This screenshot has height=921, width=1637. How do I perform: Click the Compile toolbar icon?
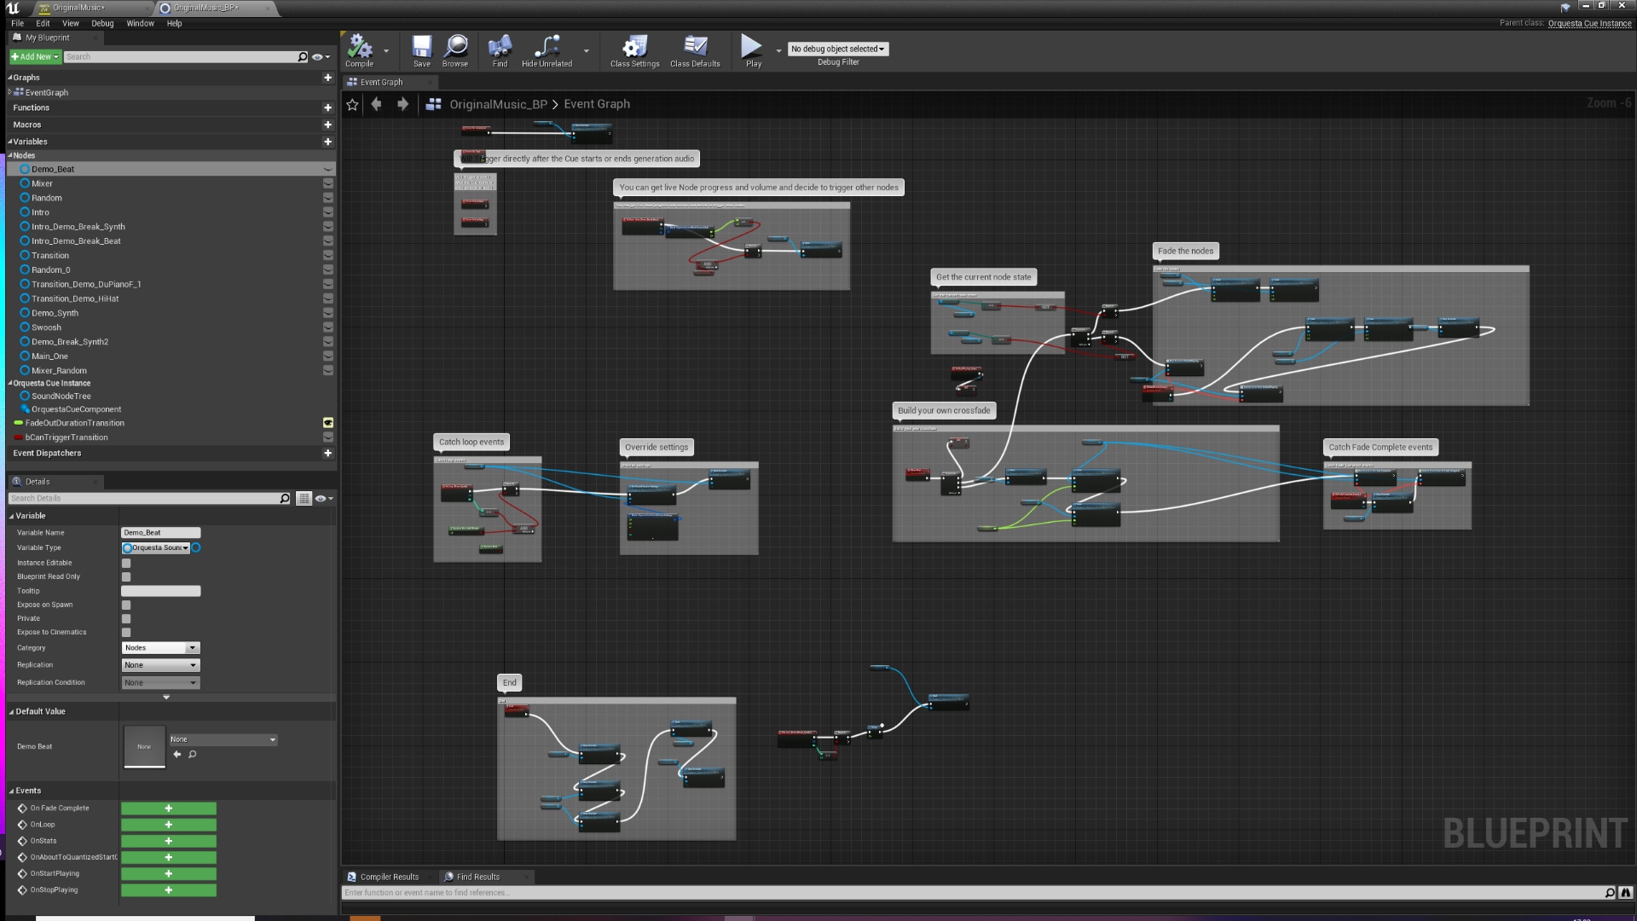point(359,48)
